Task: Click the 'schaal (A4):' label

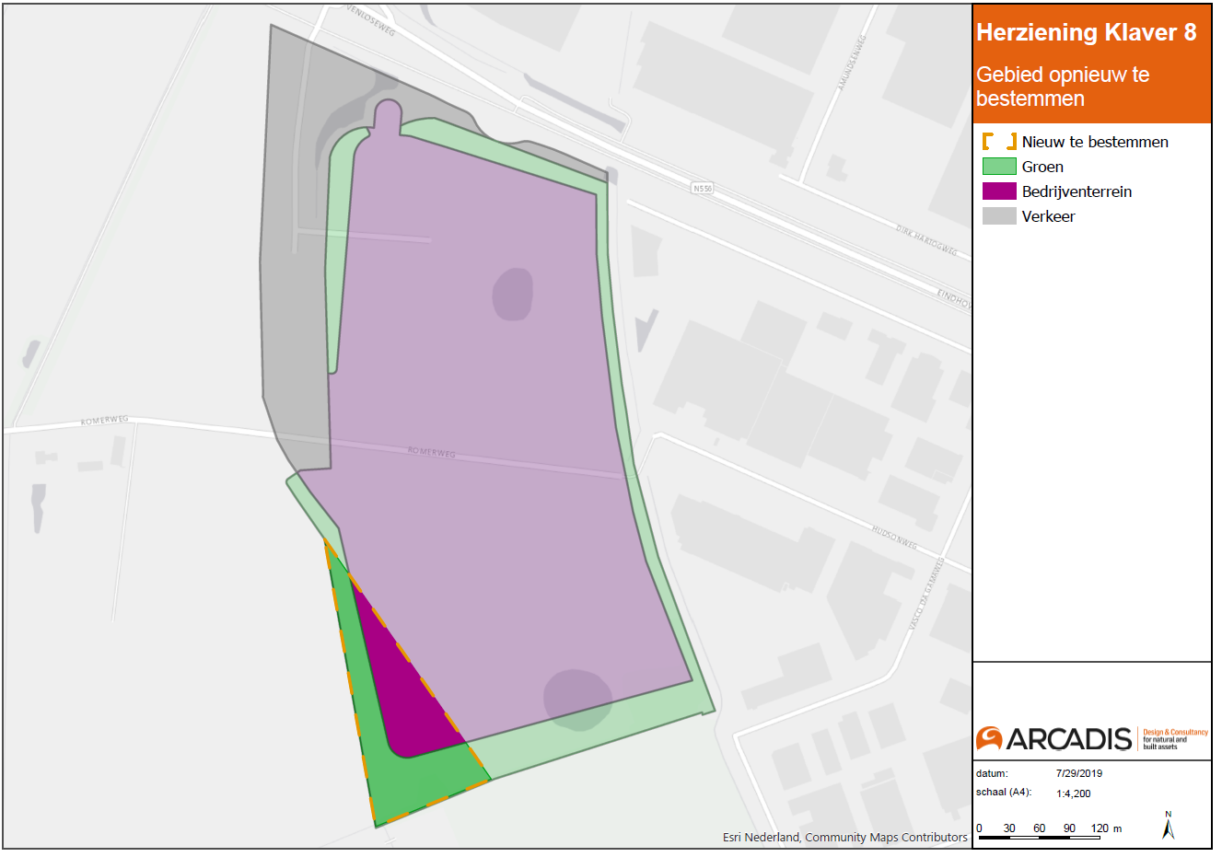Action: click(1003, 793)
